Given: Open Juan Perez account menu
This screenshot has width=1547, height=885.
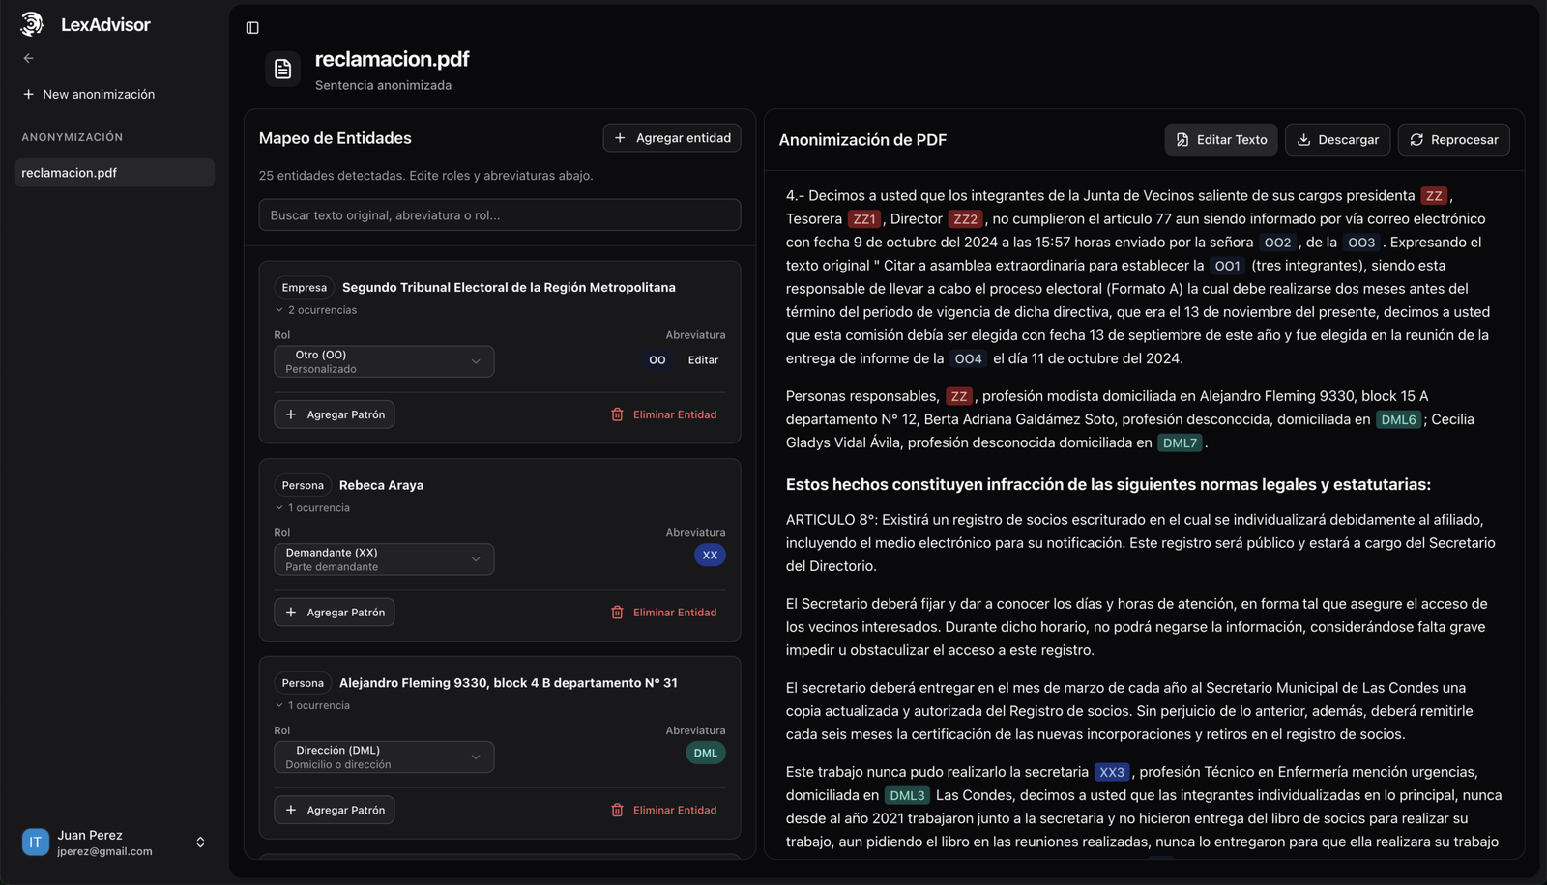Looking at the screenshot, I should pos(114,842).
